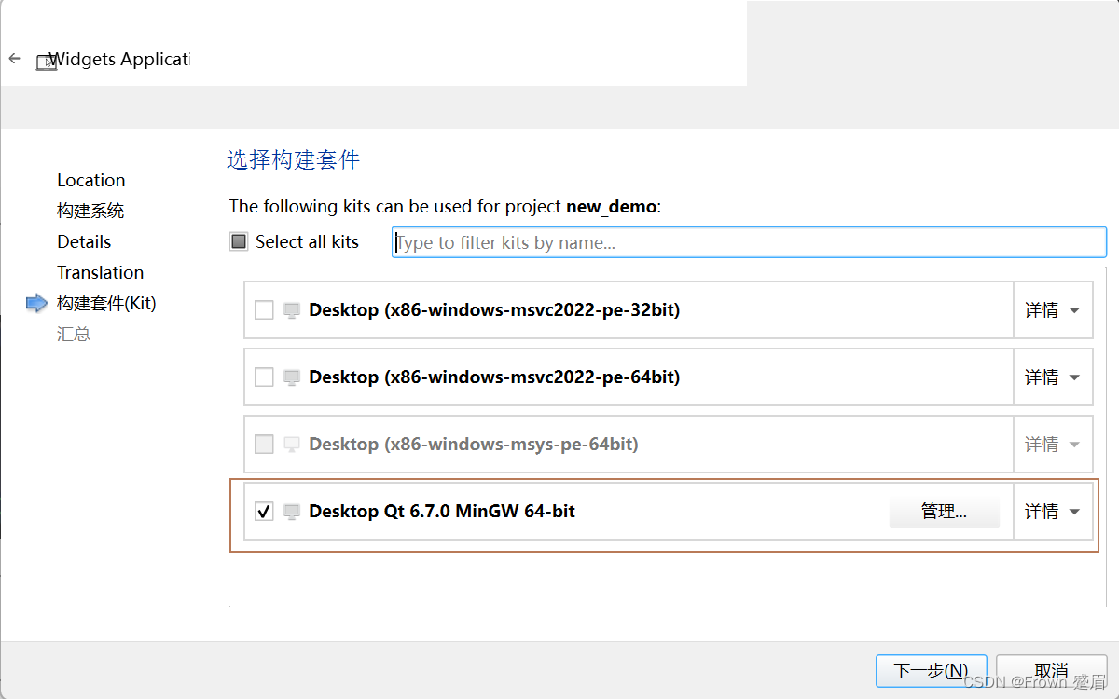Switch to the Translation wizard step

[x=100, y=272]
